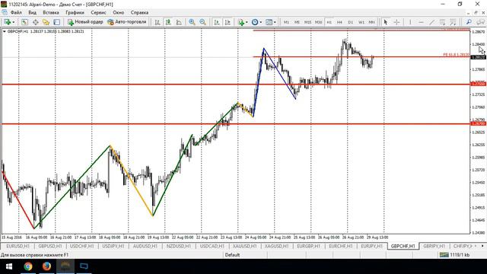Select the Equidistant Channel tool
The height and width of the screenshot is (274, 487).
pyautogui.click(x=442, y=22)
